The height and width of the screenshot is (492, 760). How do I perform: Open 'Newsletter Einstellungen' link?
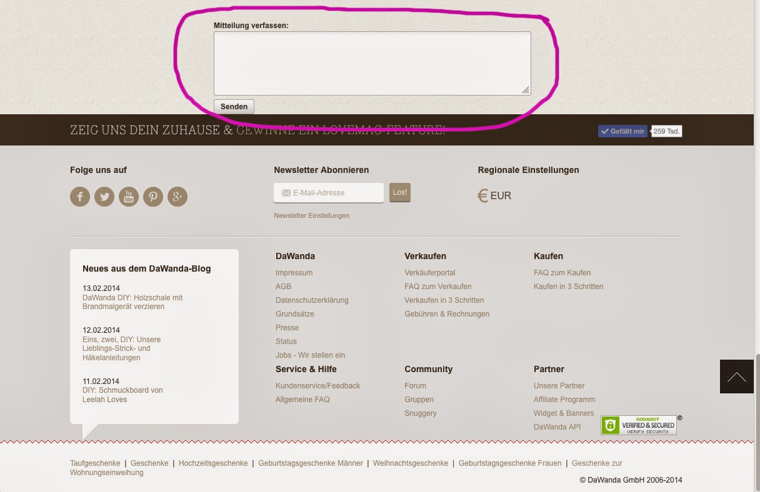point(311,215)
